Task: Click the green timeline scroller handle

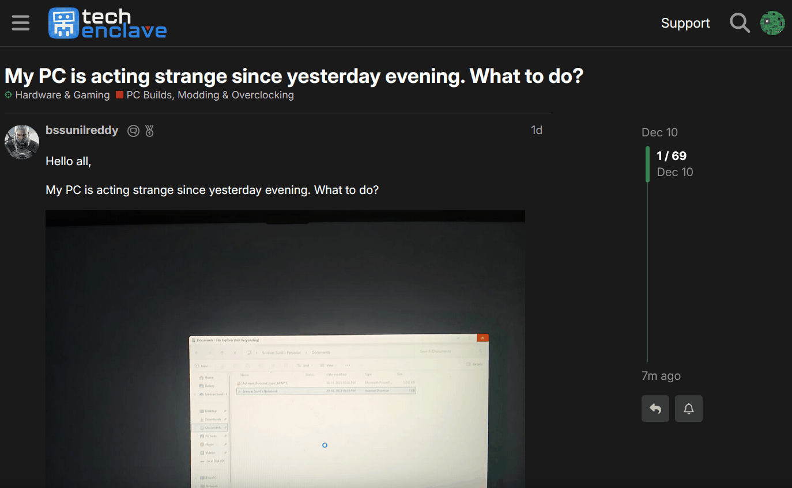Action: 647,164
